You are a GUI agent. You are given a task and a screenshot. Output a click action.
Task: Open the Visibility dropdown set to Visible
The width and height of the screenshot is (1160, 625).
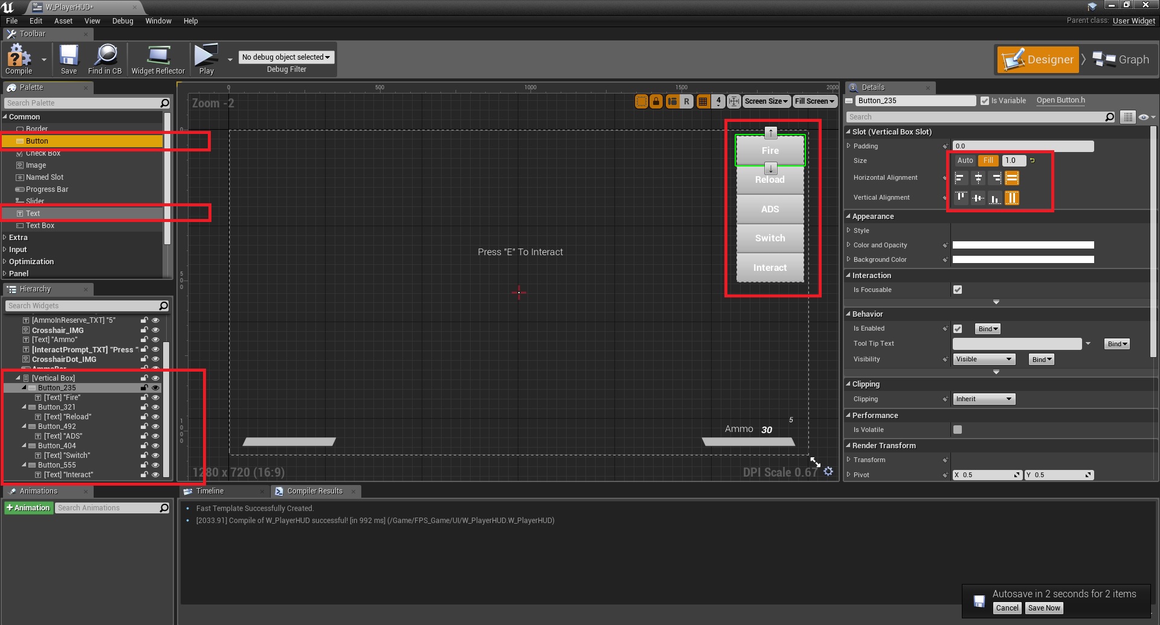[x=984, y=360]
